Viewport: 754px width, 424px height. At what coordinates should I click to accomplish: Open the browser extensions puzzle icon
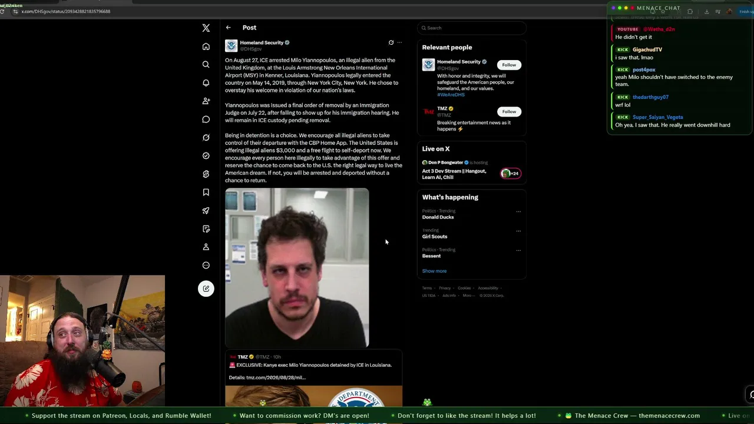690,11
